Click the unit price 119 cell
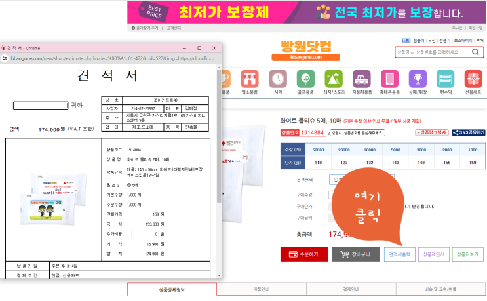 (318, 163)
